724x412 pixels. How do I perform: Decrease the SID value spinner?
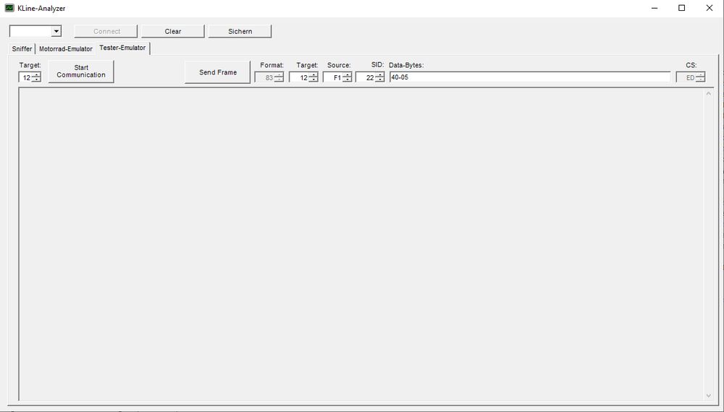point(379,80)
